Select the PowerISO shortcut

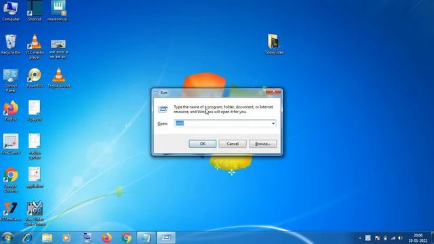35,78
